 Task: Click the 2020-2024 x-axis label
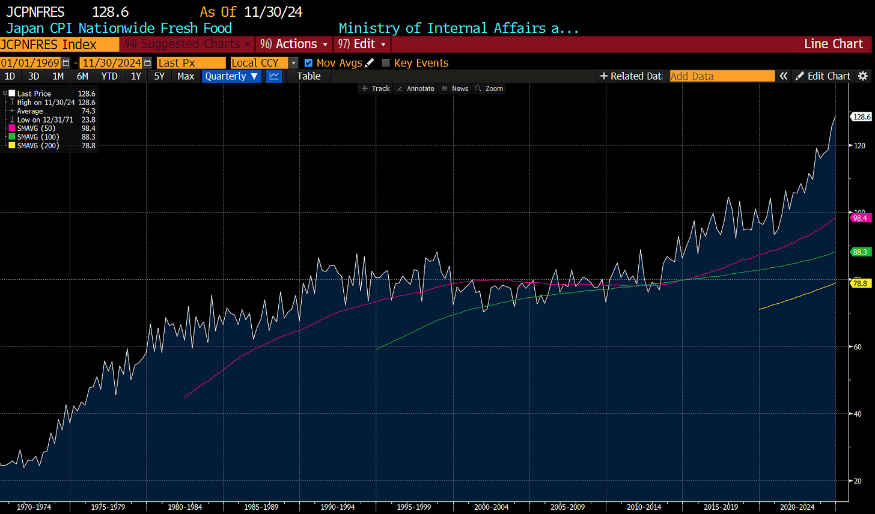pyautogui.click(x=797, y=507)
